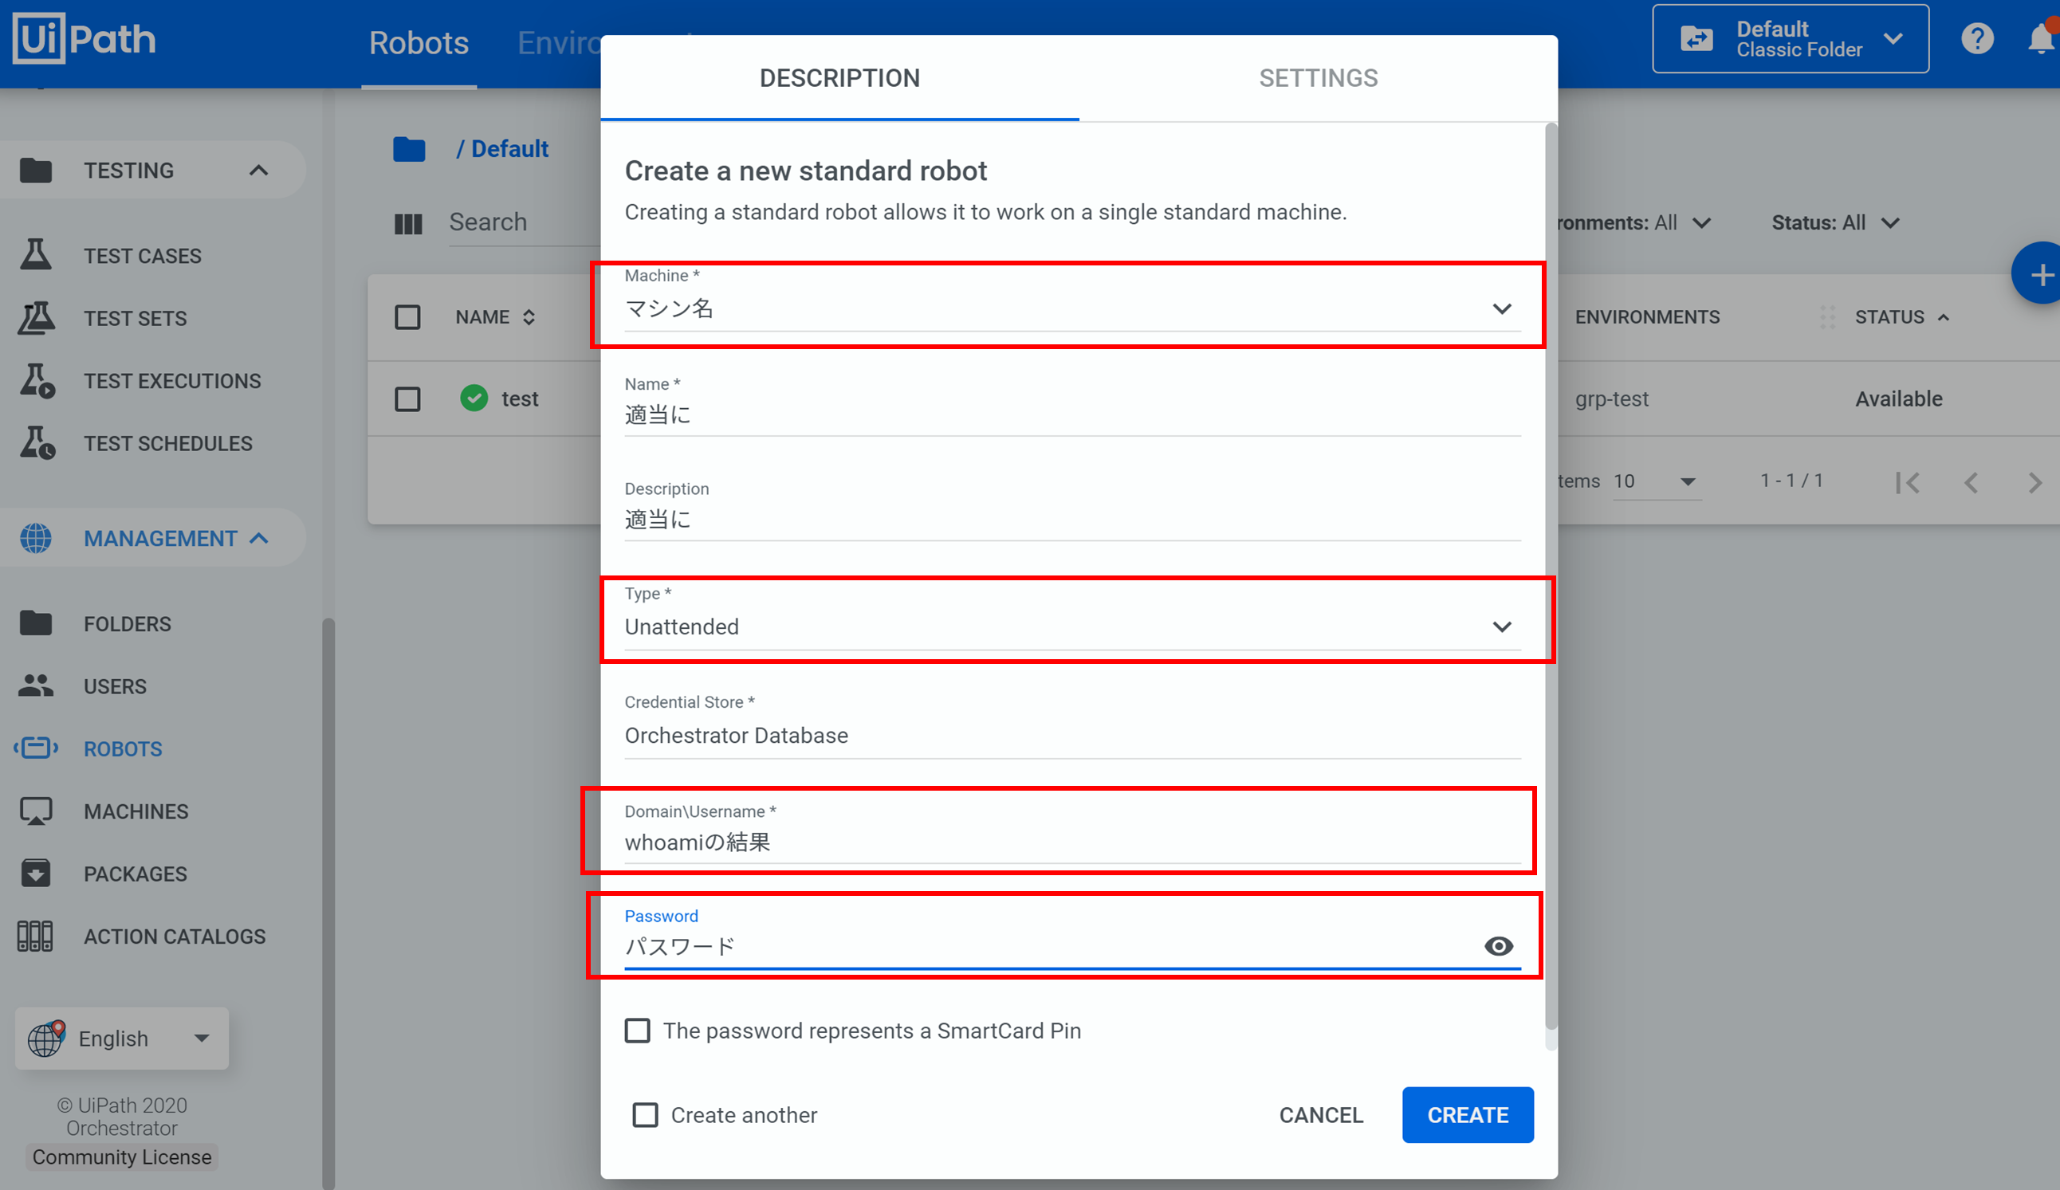Image resolution: width=2060 pixels, height=1190 pixels.
Task: Switch to the Settings tab
Action: click(1318, 77)
